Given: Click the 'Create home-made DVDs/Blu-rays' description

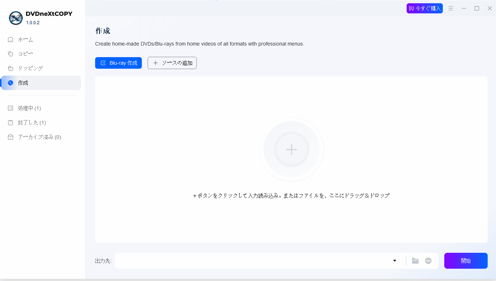Looking at the screenshot, I should tap(199, 44).
